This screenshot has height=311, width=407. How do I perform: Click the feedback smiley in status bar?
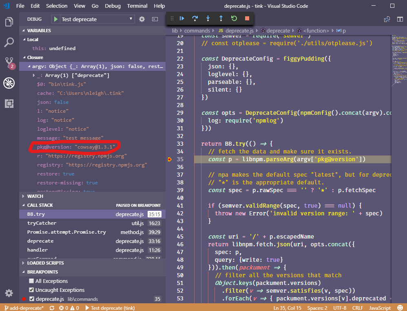pyautogui.click(x=400, y=308)
